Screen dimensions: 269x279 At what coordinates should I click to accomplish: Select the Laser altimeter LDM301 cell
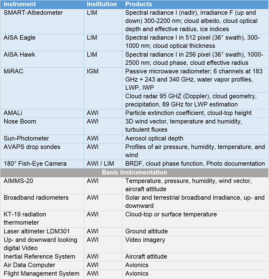(x=36, y=231)
